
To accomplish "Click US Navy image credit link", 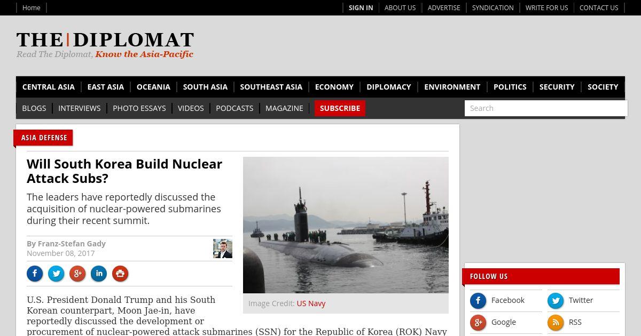I will click(311, 303).
